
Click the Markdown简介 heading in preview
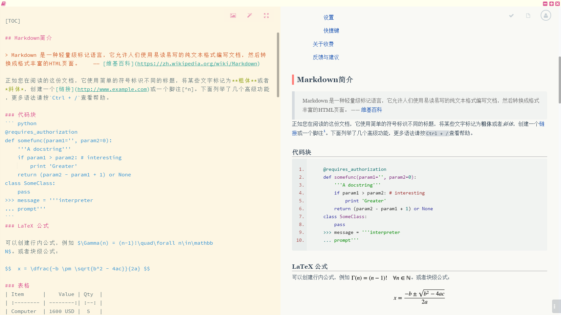point(325,79)
